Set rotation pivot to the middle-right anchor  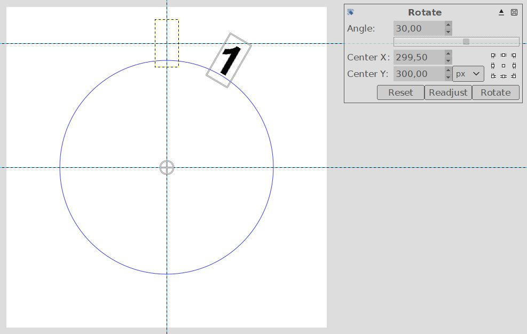pos(513,66)
